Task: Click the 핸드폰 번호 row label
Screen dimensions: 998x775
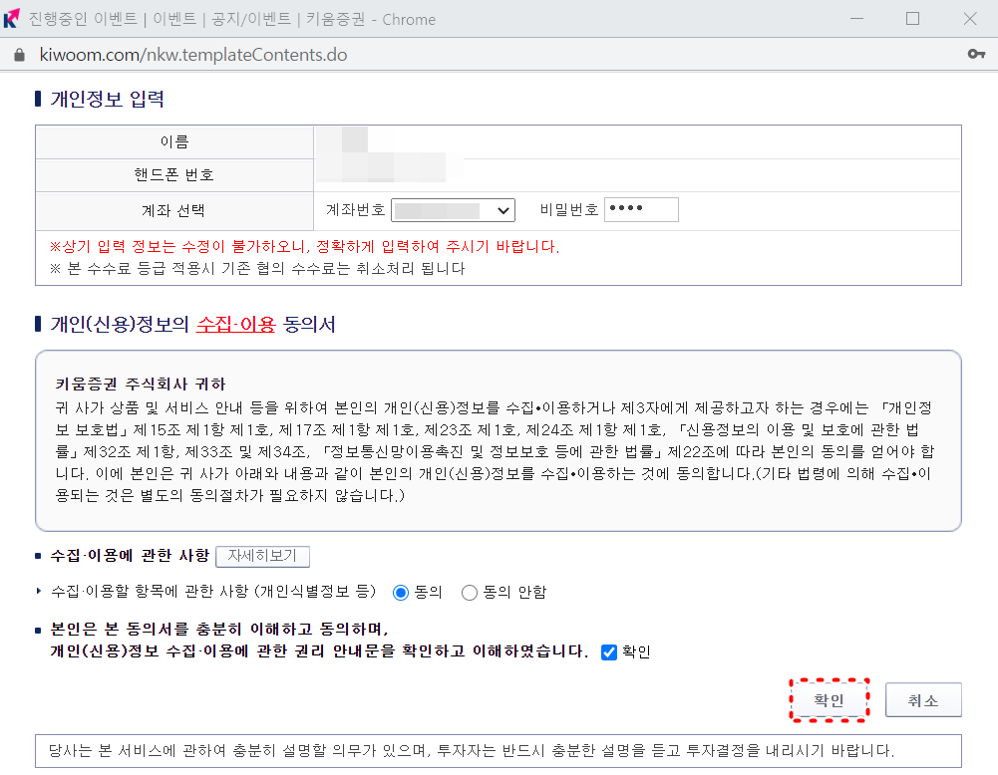Action: click(x=174, y=175)
